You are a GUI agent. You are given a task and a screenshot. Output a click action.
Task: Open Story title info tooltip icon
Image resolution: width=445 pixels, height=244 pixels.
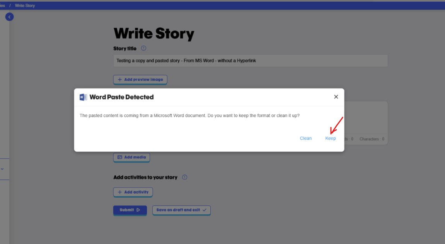tap(143, 48)
